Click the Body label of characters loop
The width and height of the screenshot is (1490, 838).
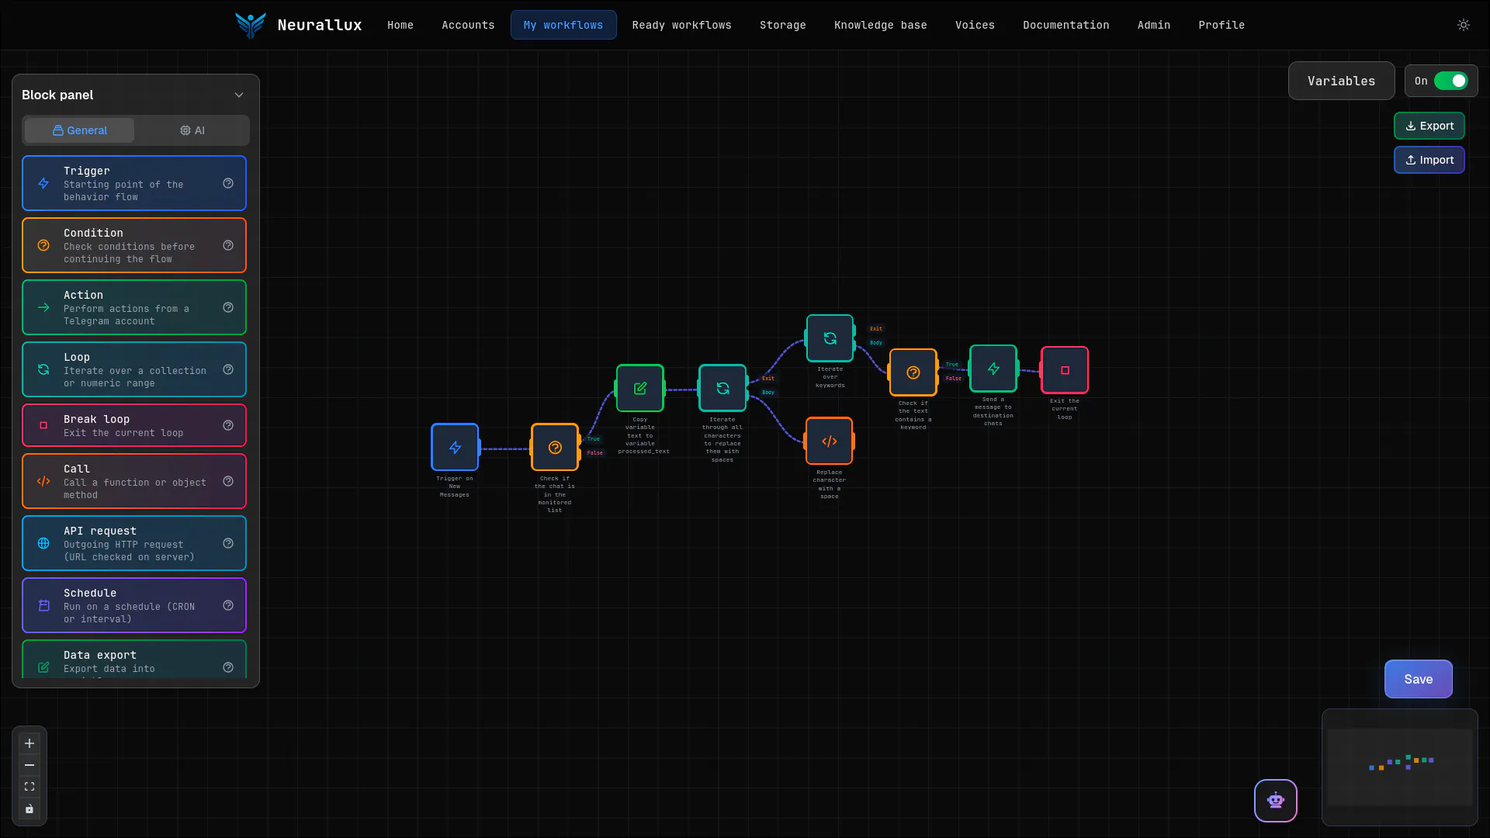click(768, 393)
